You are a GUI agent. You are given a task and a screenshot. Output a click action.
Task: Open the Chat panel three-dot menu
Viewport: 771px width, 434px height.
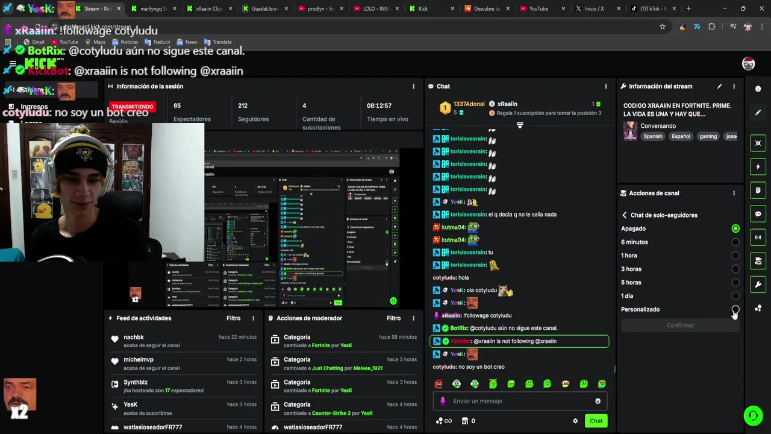606,86
